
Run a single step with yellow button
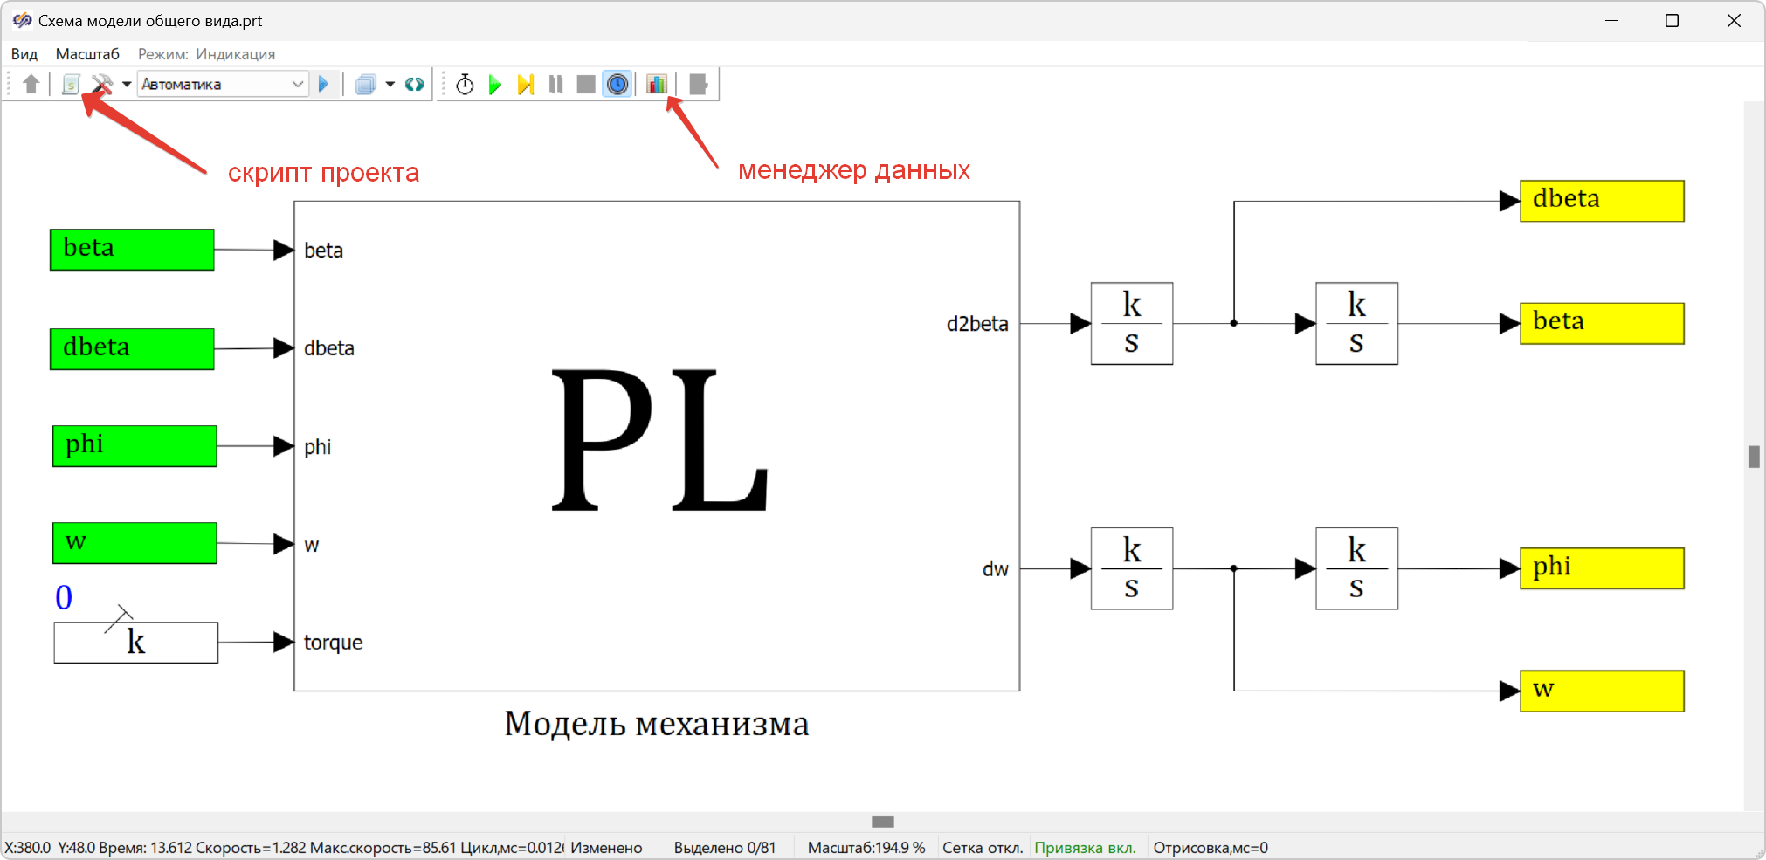[x=525, y=84]
